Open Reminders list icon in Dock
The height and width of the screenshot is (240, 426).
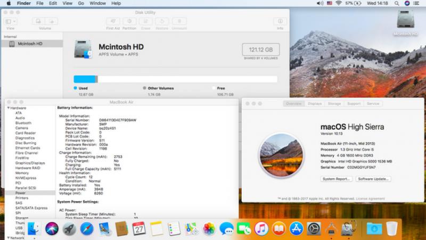[x=174, y=229]
